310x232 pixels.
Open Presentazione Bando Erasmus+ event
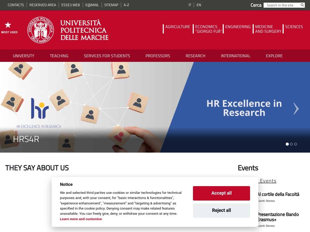[x=278, y=217]
